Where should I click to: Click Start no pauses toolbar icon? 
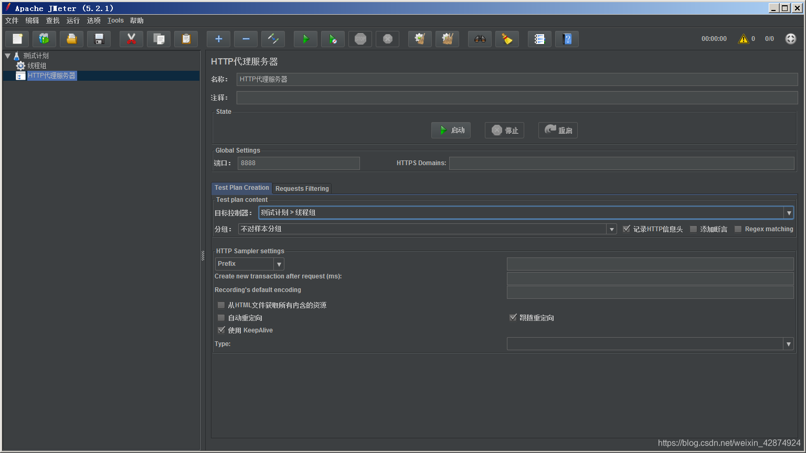click(333, 39)
